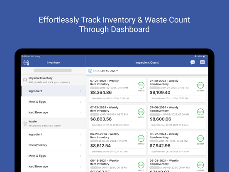Select Iced Beverage under Physical Inventory

tap(53, 113)
